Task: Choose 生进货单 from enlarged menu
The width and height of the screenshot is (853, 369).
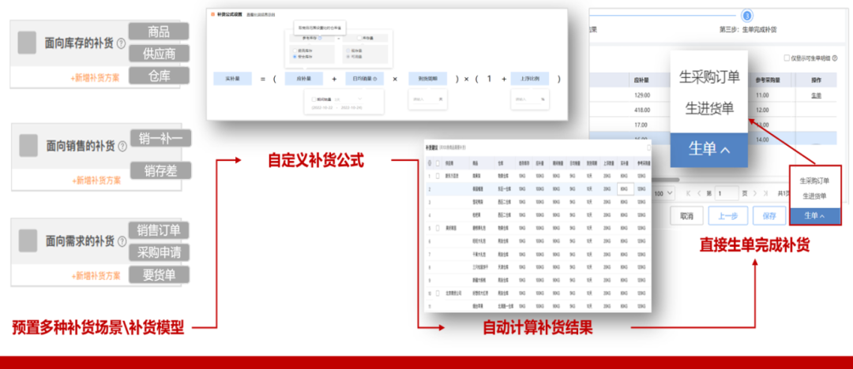Action: pyautogui.click(x=708, y=108)
